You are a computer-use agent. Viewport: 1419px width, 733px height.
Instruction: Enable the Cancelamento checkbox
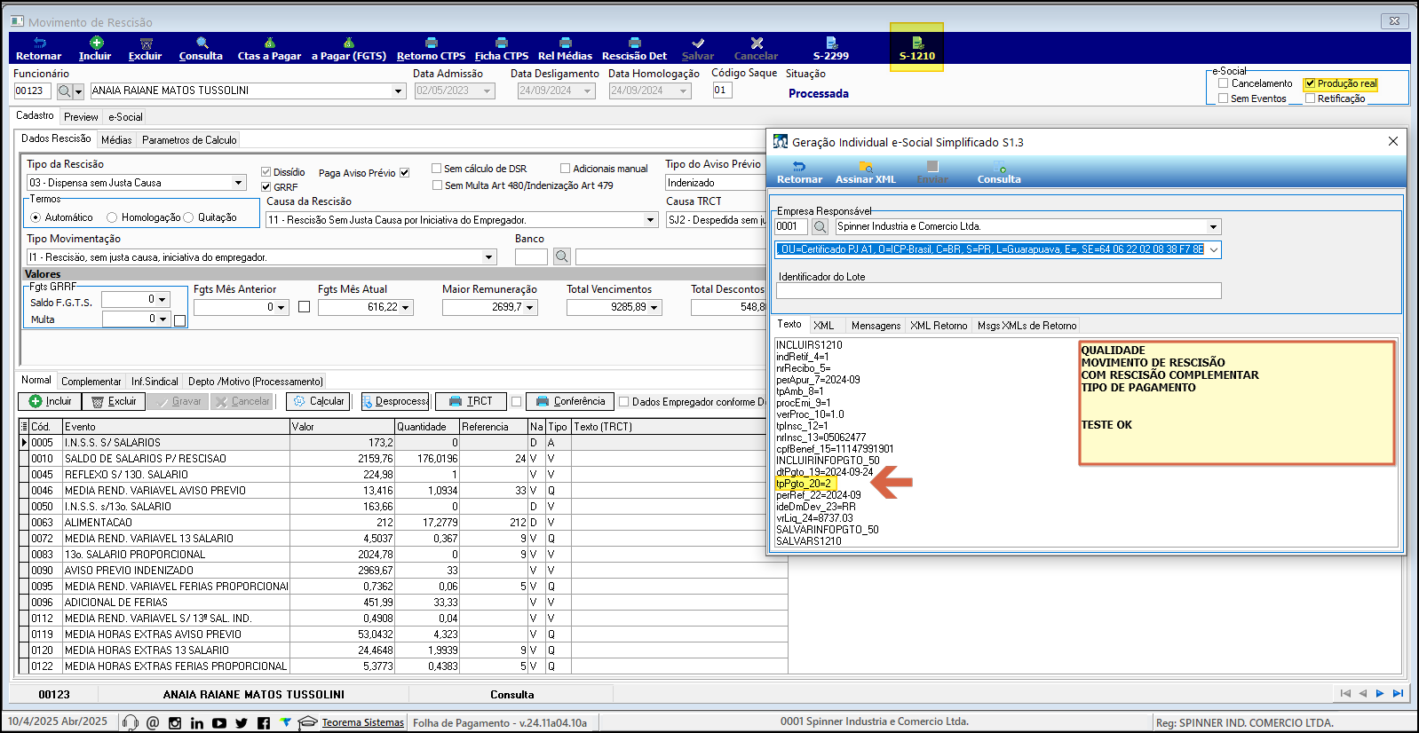tap(1223, 83)
